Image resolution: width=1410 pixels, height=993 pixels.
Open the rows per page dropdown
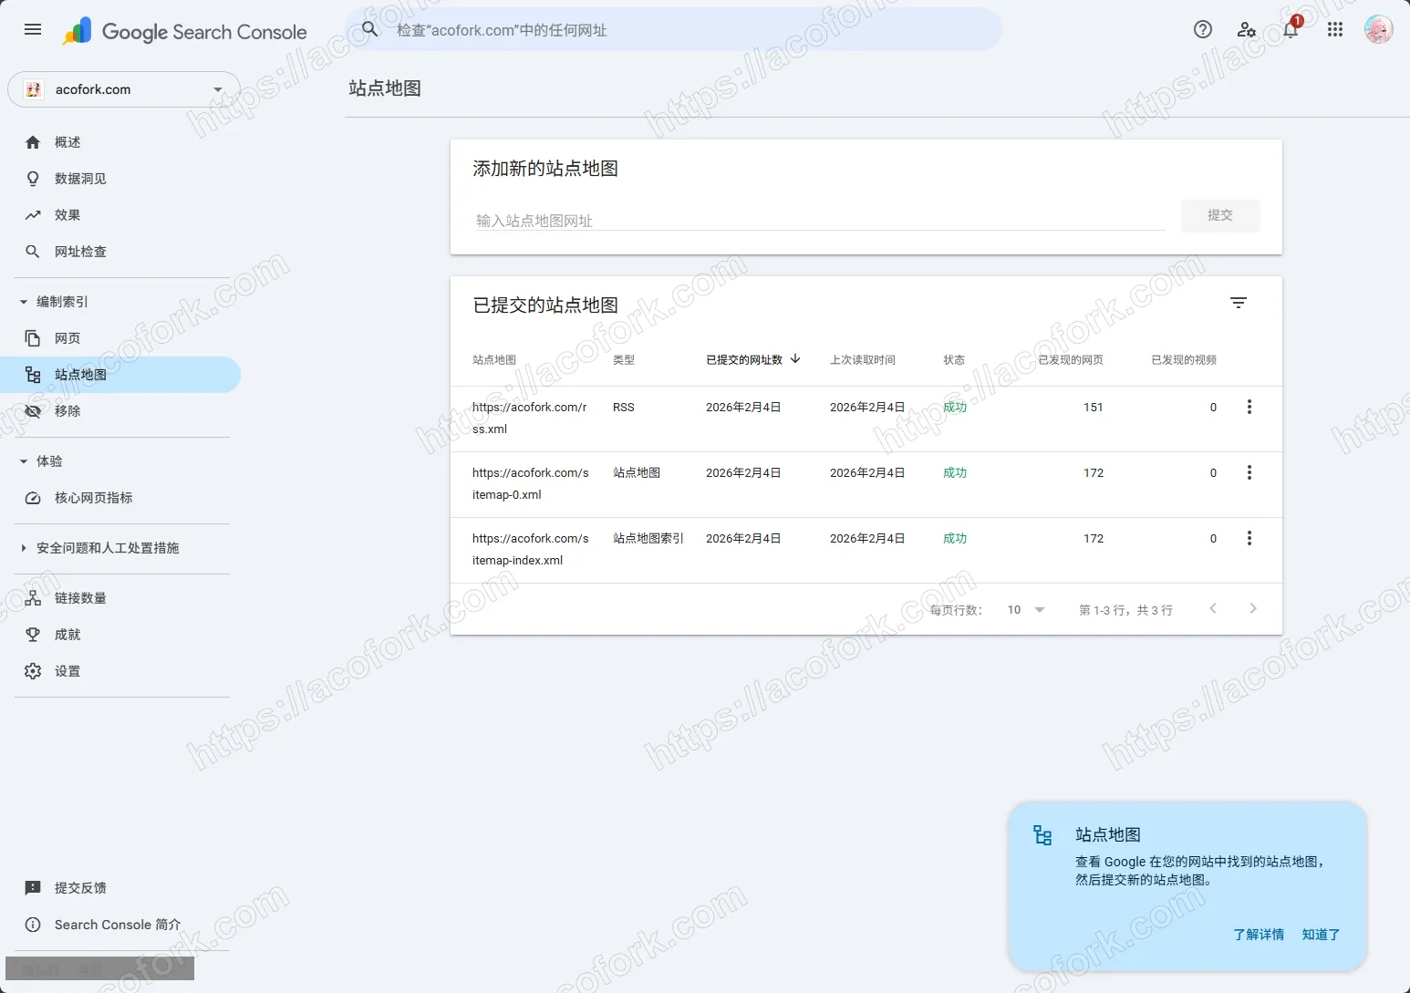pos(1026,610)
